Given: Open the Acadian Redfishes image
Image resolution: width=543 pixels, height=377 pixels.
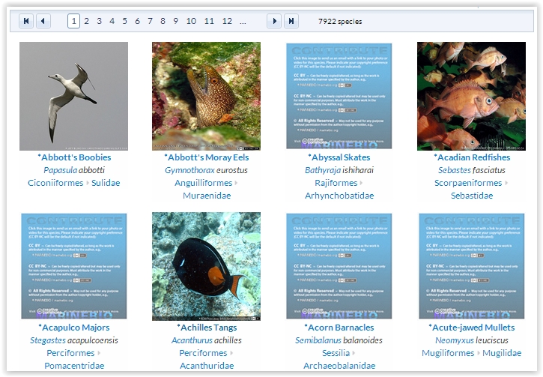Looking at the screenshot, I should click(471, 96).
